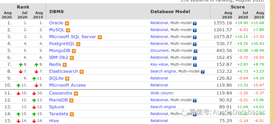274x124 pixels.
Task: Click the plus icon next to Teradata
Action: tap(72, 114)
